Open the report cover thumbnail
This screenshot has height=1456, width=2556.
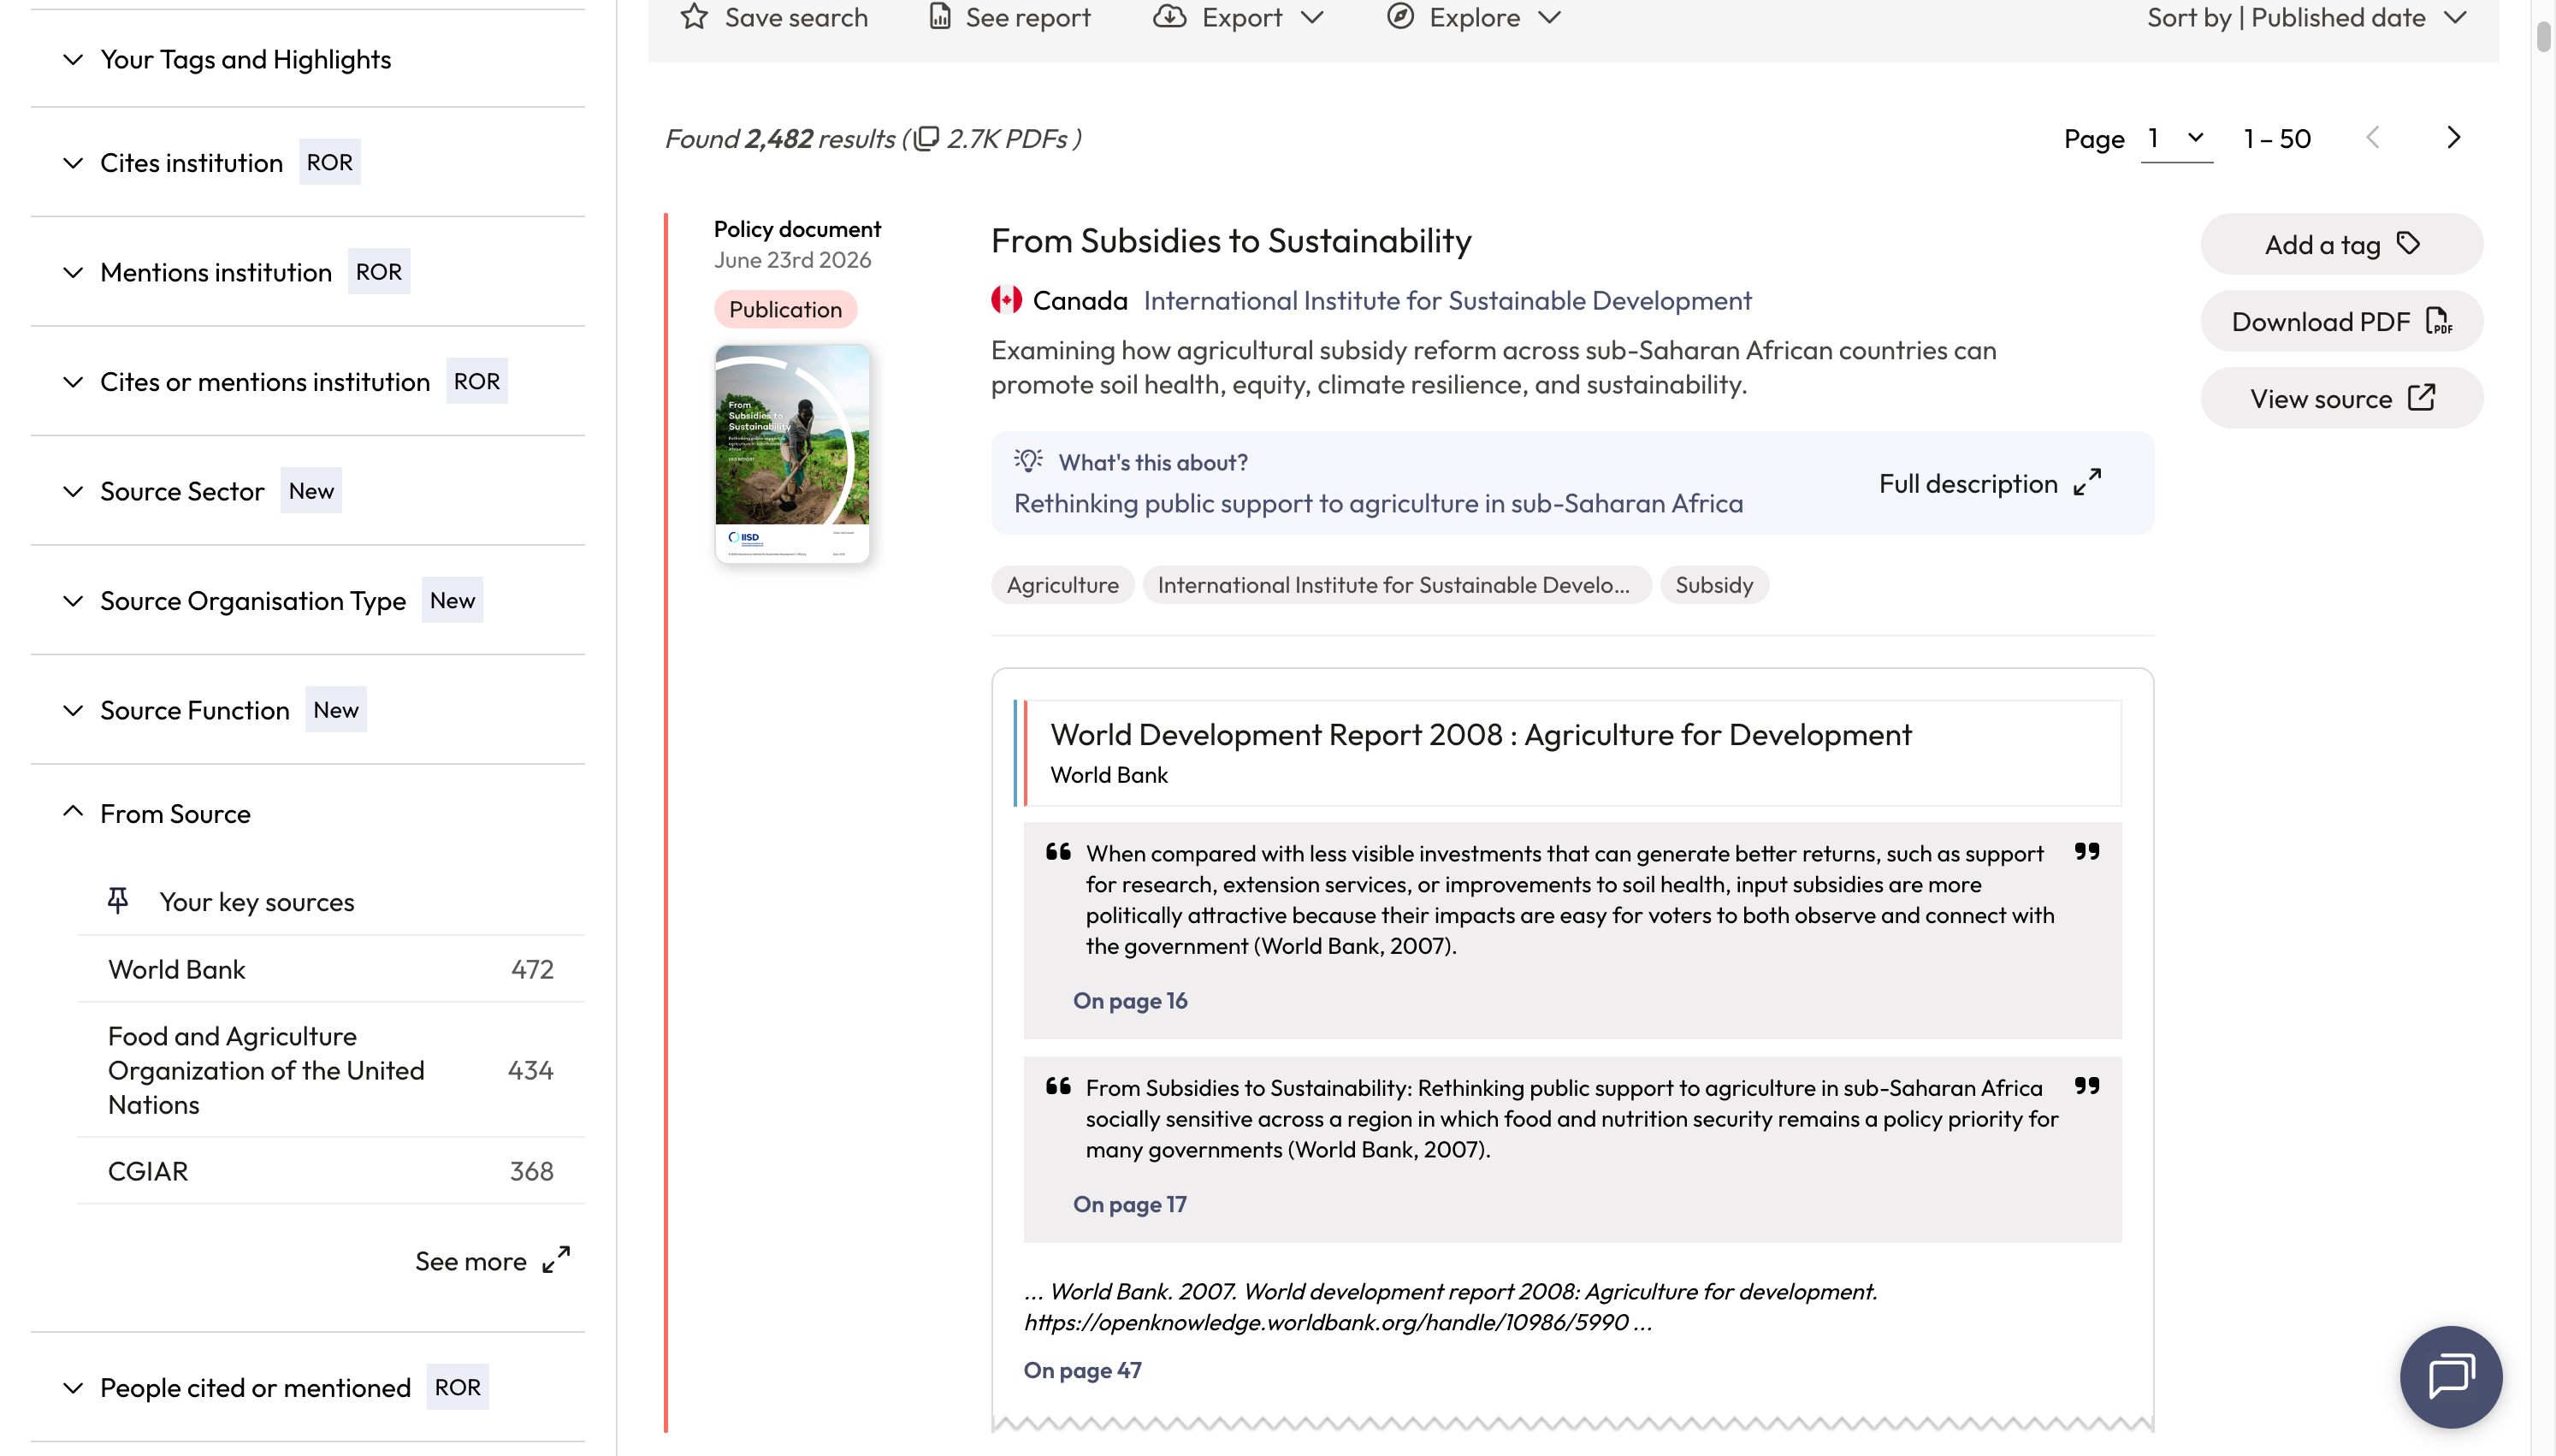pyautogui.click(x=791, y=454)
